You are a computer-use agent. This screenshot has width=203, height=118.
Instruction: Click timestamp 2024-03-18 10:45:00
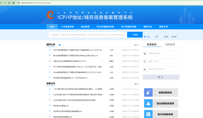click(x=130, y=78)
